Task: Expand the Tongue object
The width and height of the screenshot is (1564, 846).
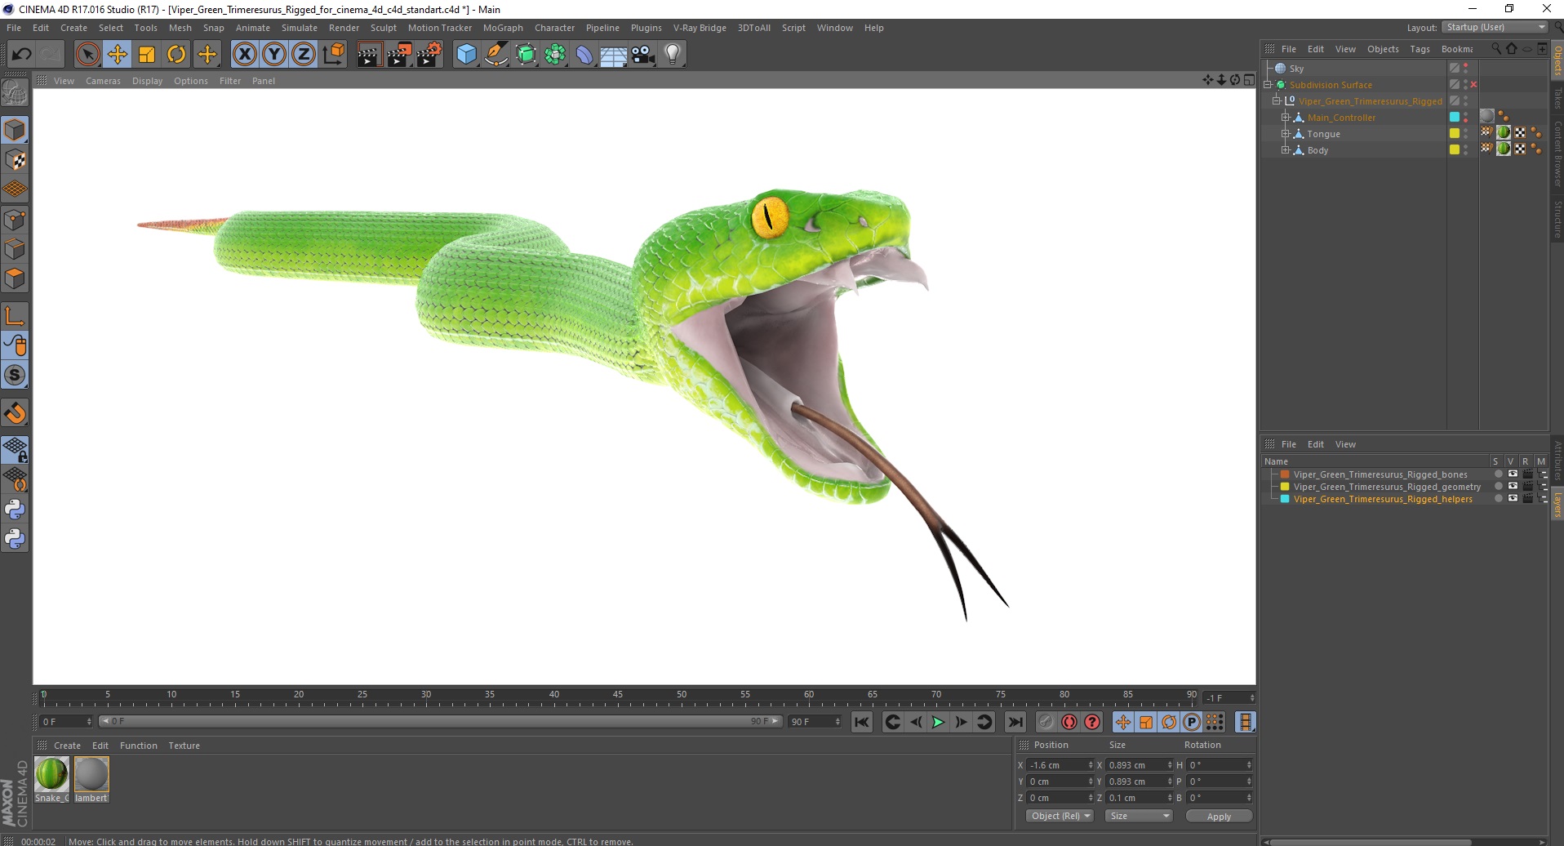Action: [1285, 134]
